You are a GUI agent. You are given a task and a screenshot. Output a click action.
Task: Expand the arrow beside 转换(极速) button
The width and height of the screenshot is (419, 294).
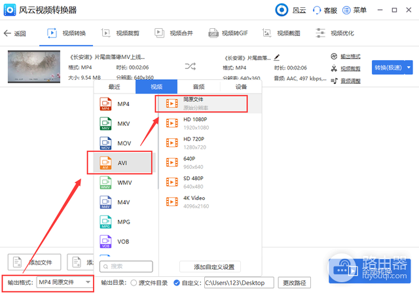tap(409, 67)
